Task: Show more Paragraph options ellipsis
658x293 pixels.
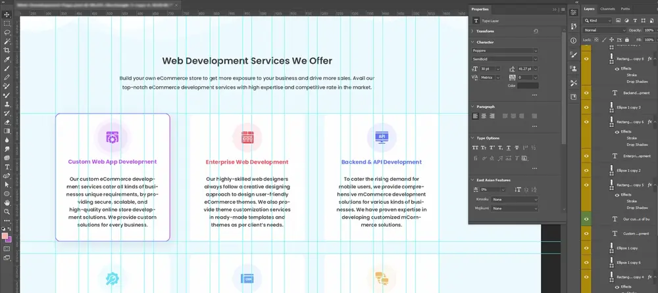Action: tap(534, 126)
